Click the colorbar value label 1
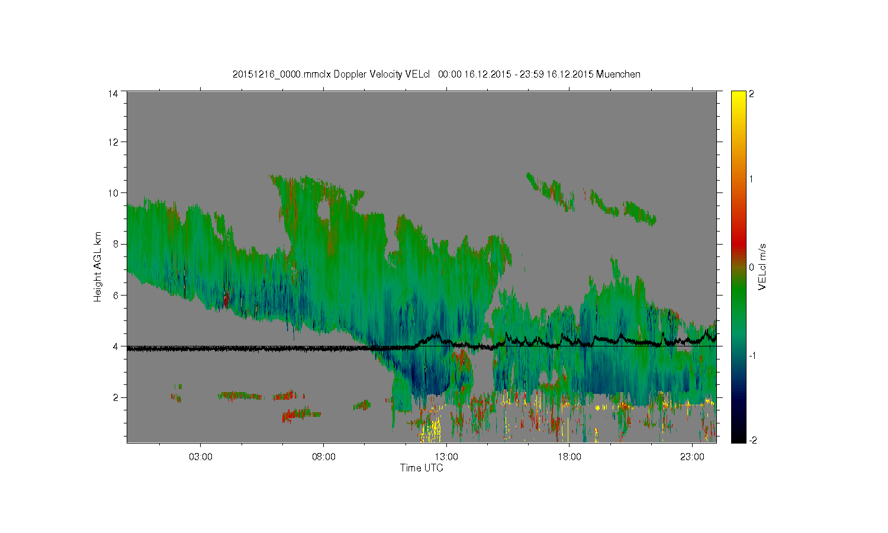This screenshot has height=533, width=888. pyautogui.click(x=752, y=179)
